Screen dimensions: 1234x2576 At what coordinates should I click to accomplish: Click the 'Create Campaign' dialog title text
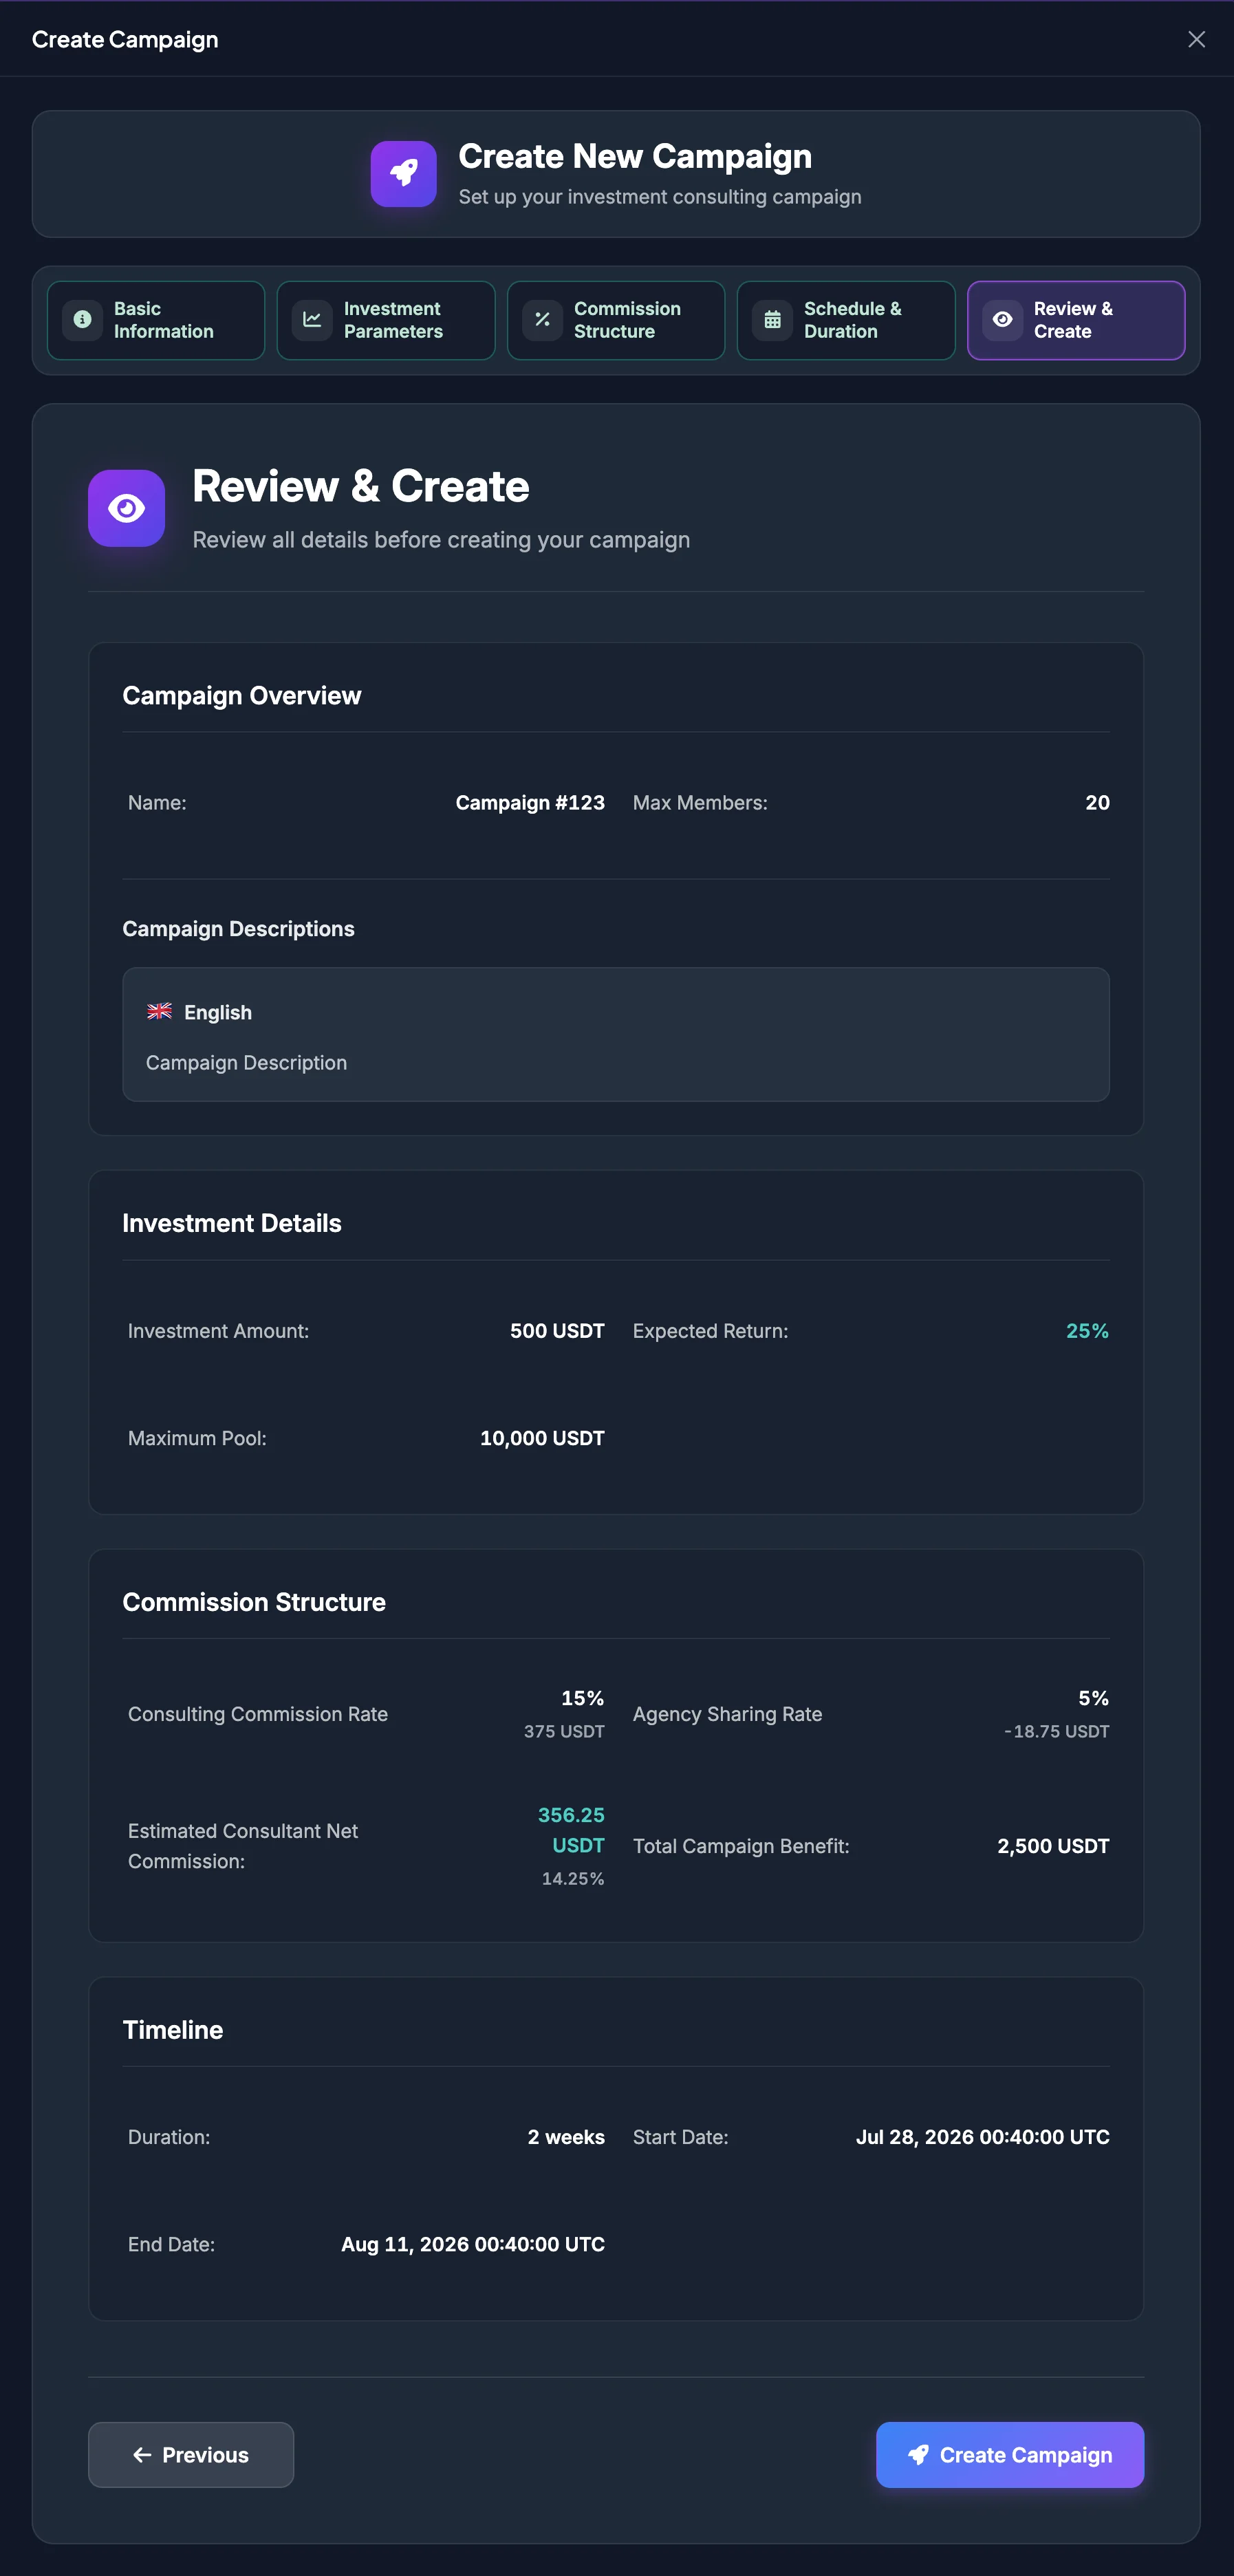click(x=125, y=40)
